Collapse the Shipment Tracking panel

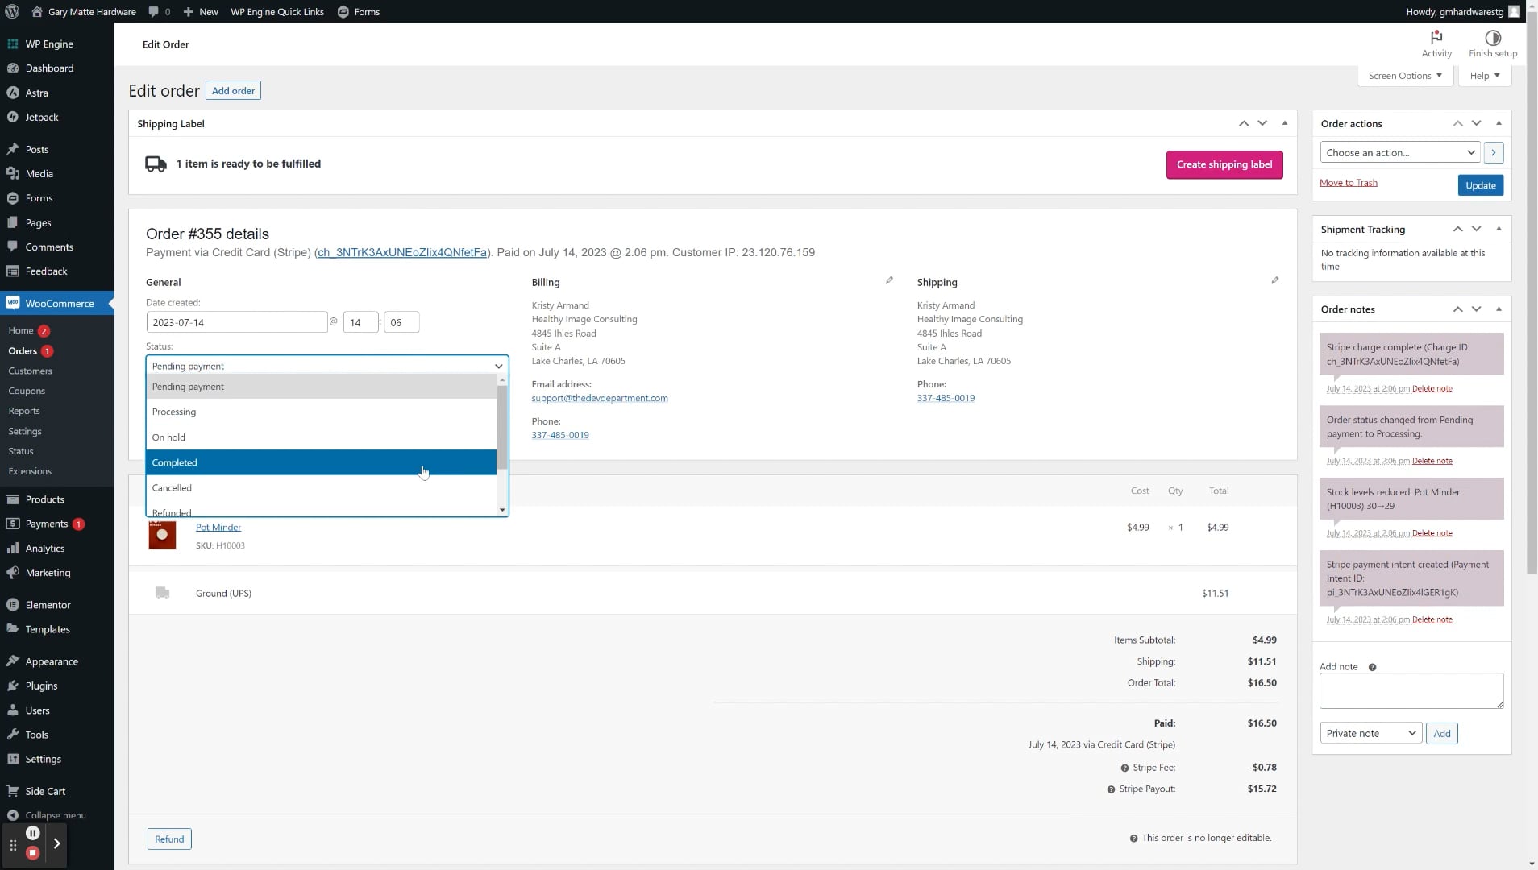tap(1498, 229)
